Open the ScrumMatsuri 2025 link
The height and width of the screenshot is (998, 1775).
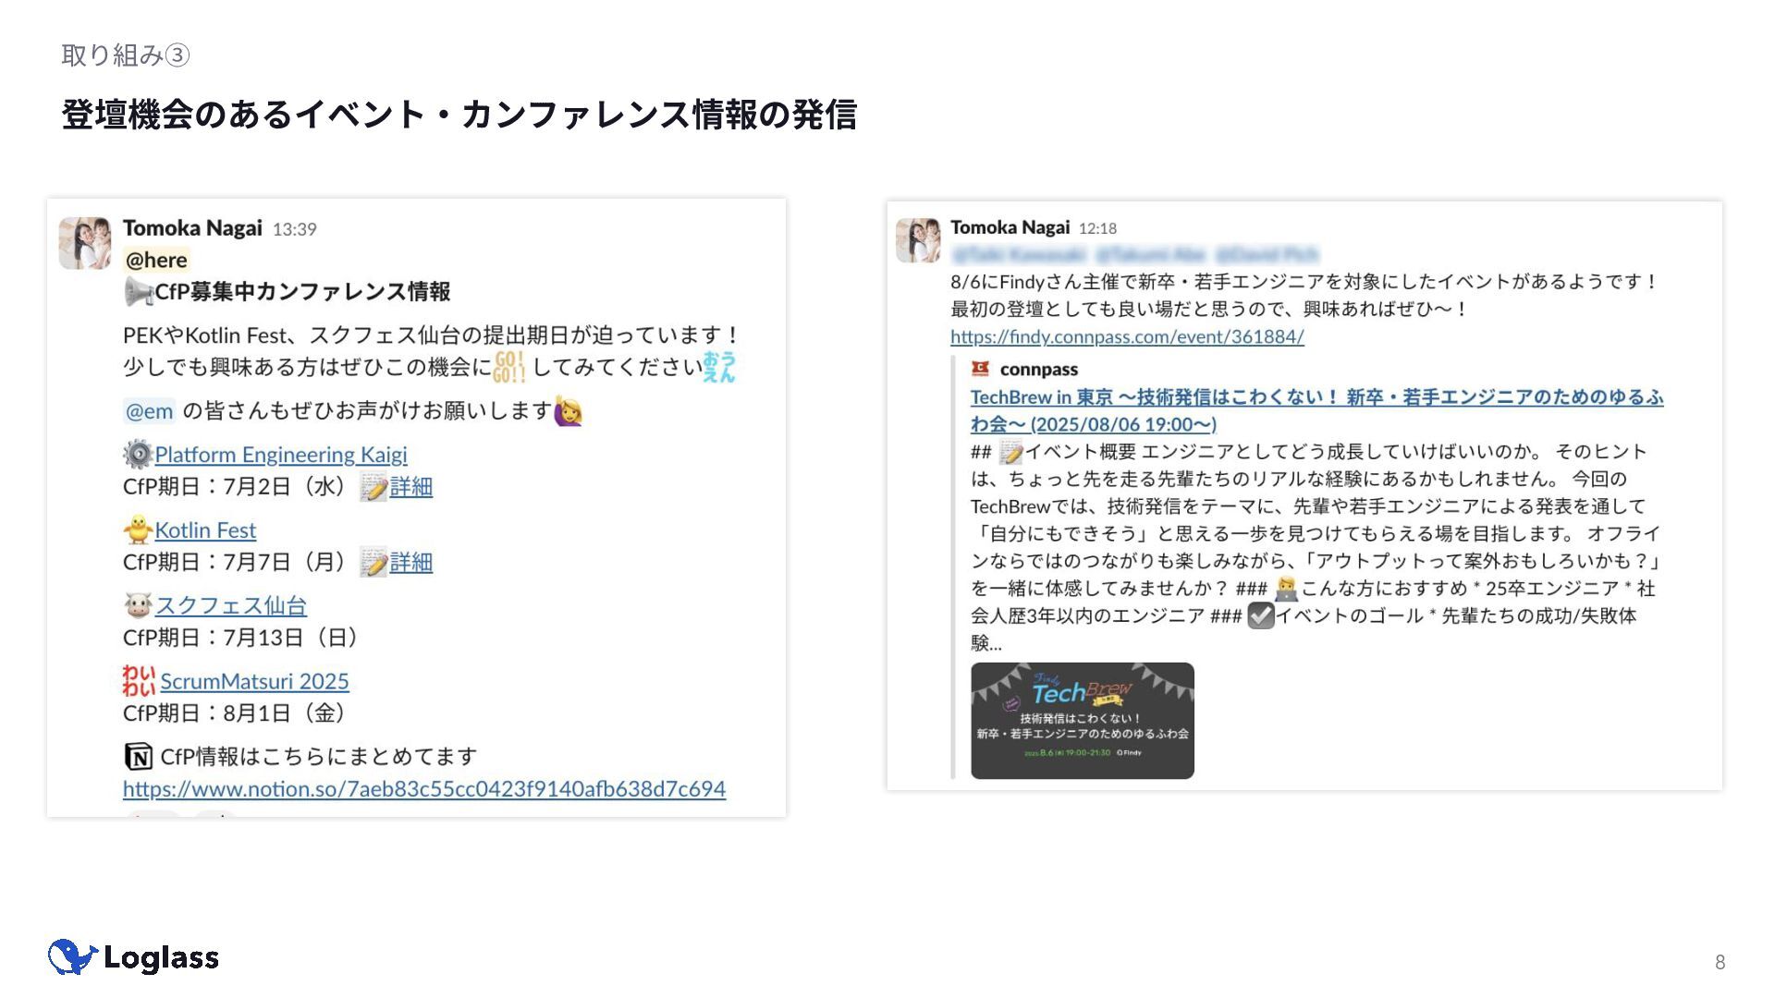click(254, 682)
